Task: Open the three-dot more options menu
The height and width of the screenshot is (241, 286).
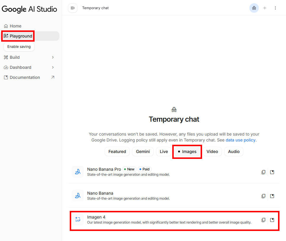Action: pos(275,8)
